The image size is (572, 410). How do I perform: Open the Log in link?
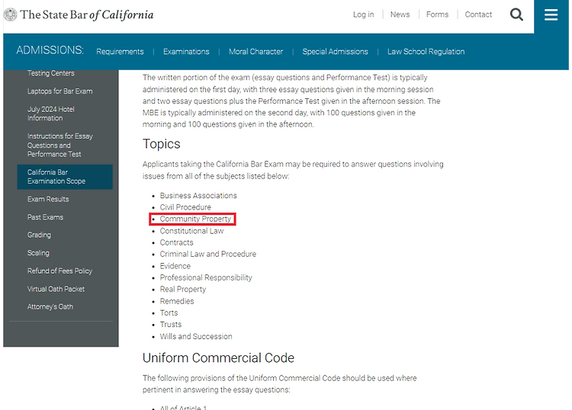pyautogui.click(x=363, y=14)
